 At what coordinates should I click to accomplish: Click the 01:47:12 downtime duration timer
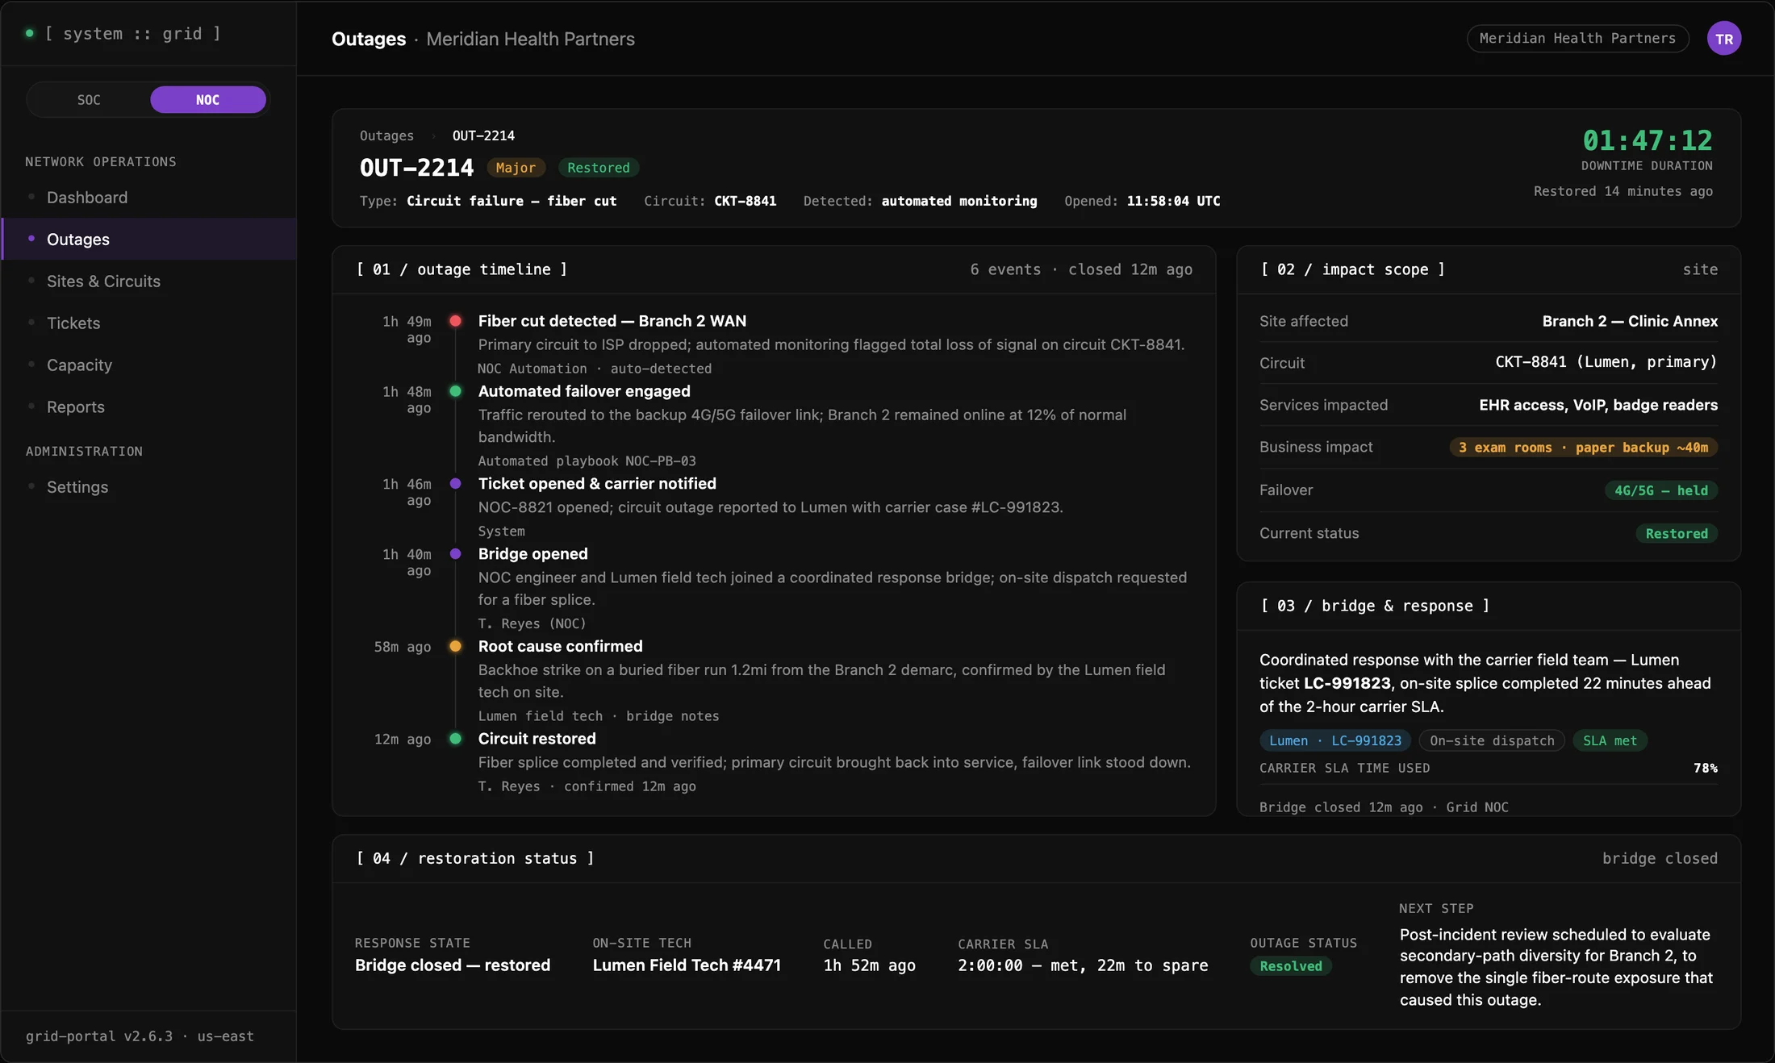[x=1647, y=140]
